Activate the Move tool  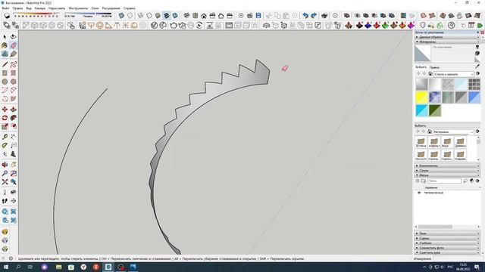click(5, 110)
